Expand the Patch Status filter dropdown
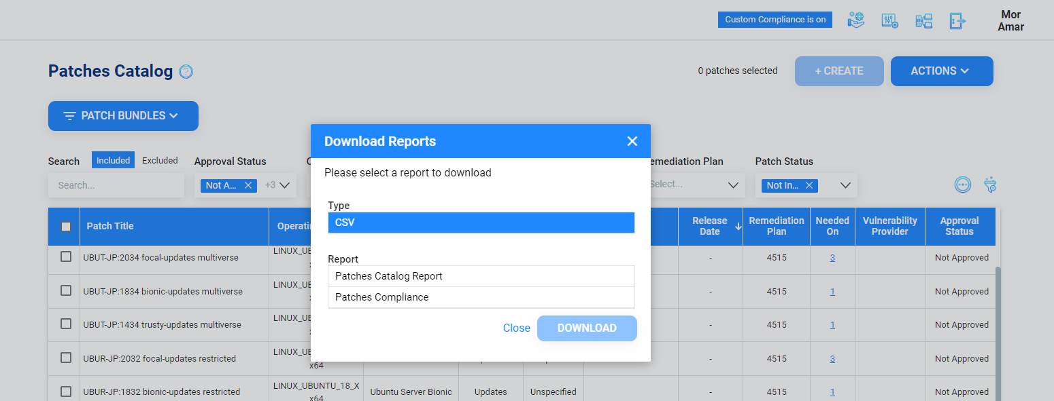This screenshot has height=401, width=1054. click(845, 185)
